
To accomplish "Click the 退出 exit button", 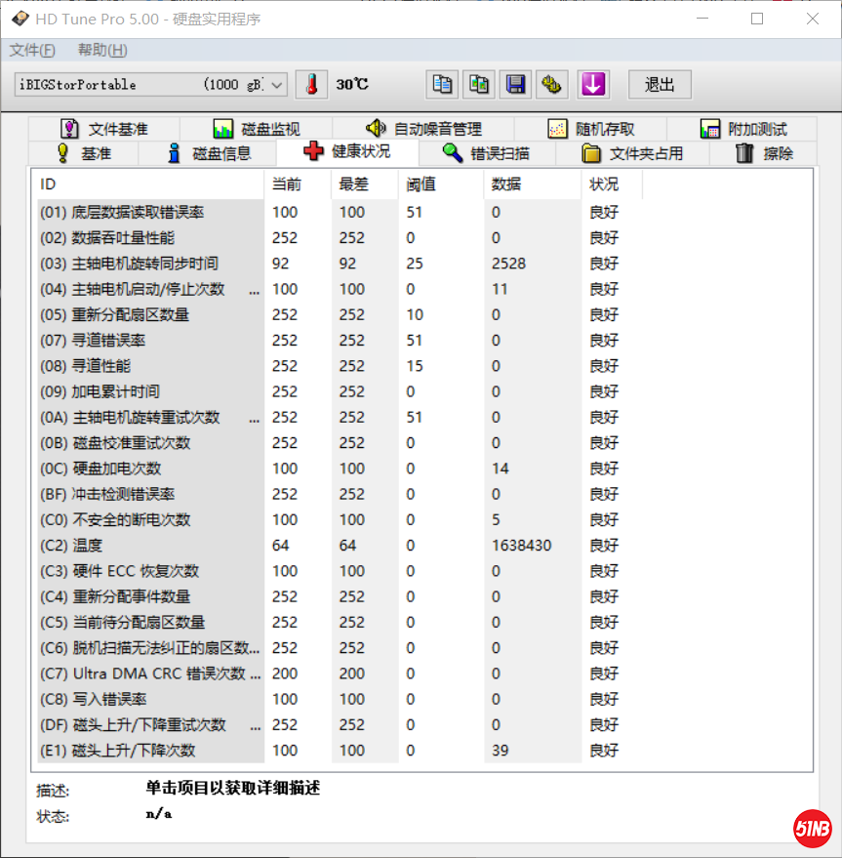I will pyautogui.click(x=660, y=85).
